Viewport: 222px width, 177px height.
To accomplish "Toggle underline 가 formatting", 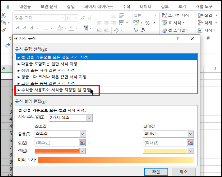I will coord(32,28).
